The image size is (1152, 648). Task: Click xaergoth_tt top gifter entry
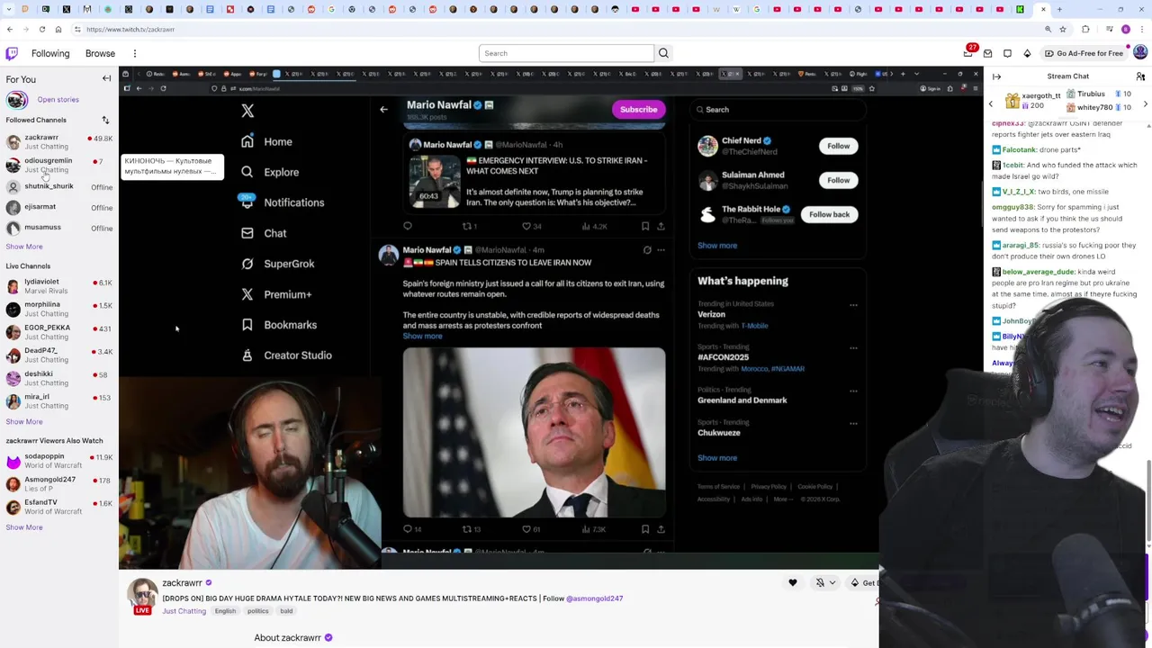pyautogui.click(x=1032, y=100)
